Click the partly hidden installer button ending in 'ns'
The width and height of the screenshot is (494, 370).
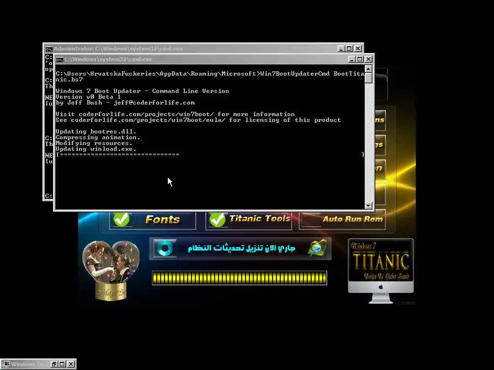pos(380,120)
